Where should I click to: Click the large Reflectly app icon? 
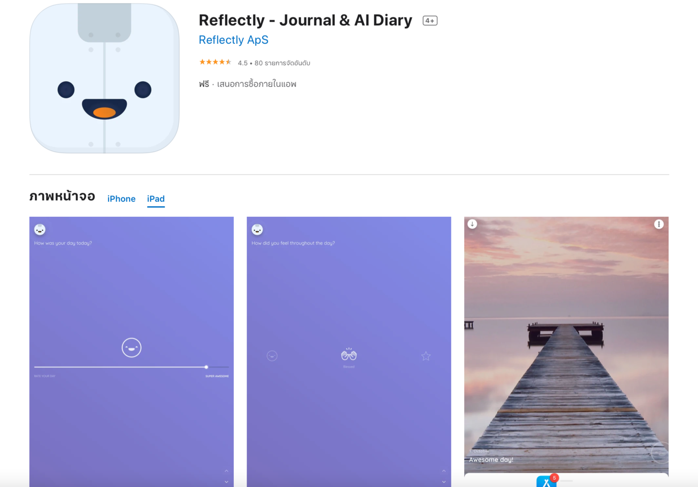pyautogui.click(x=104, y=78)
